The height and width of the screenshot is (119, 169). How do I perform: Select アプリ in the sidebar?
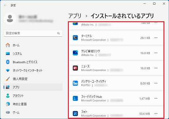[33, 87]
